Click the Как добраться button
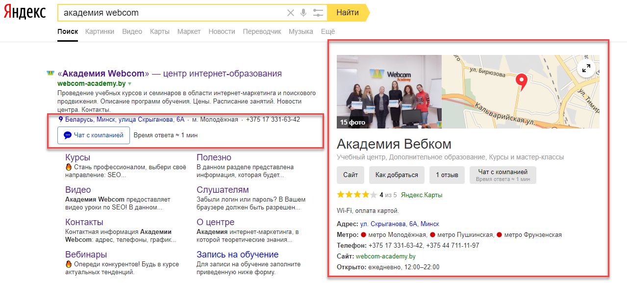The image size is (627, 283). pos(397,175)
